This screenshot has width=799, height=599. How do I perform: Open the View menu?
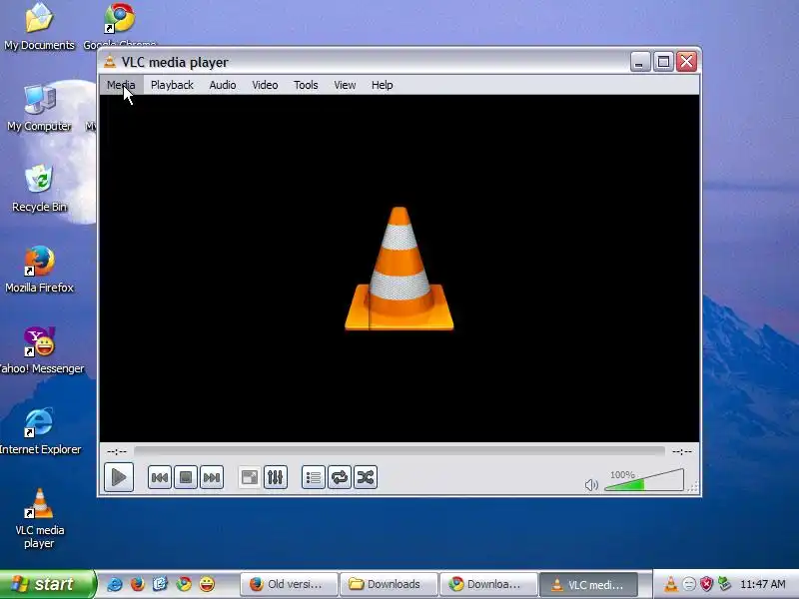[x=345, y=85]
